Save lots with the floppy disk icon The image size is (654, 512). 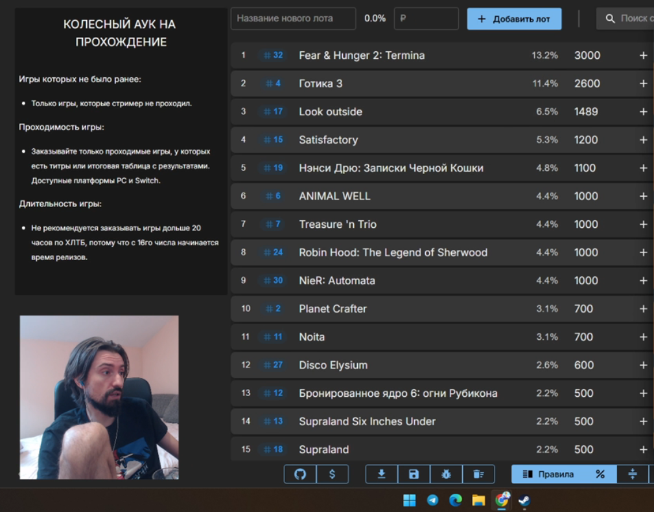pyautogui.click(x=414, y=474)
